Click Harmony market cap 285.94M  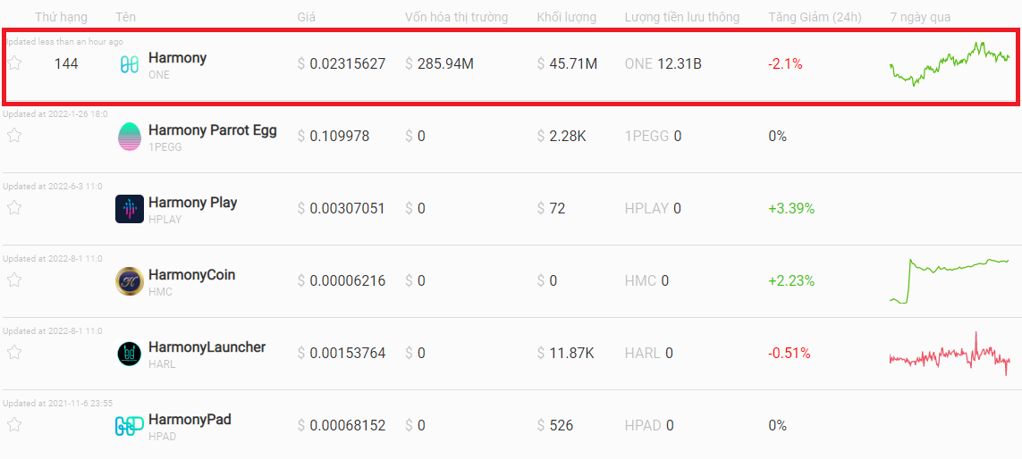(x=439, y=63)
